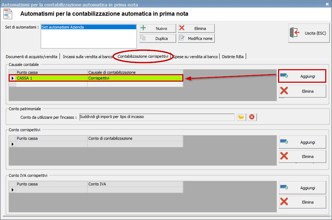Image resolution: width=332 pixels, height=220 pixels.
Task: Exit the window using Uscita (ESC)
Action: point(309,33)
